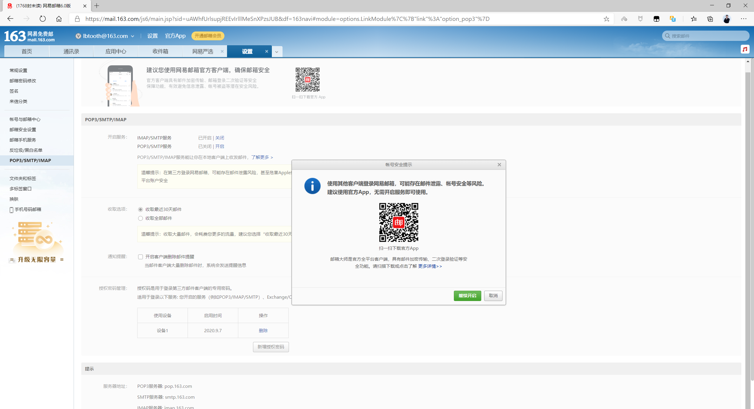Click the browser profile avatar icon
This screenshot has height=409, width=754.
(x=727, y=19)
